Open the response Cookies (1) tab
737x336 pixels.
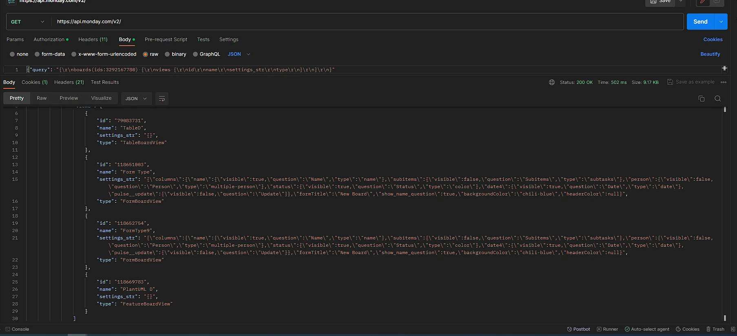click(35, 82)
